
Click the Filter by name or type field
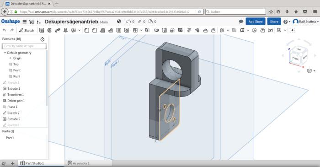pyautogui.click(x=24, y=46)
